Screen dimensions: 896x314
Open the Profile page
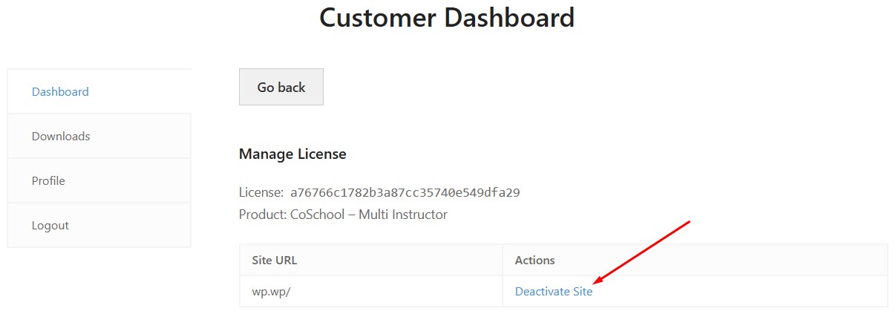99,180
